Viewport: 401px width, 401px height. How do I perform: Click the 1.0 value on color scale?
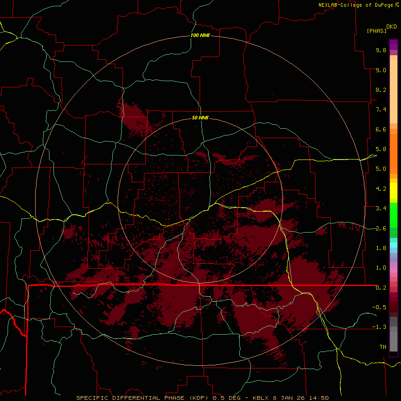pyautogui.click(x=381, y=268)
